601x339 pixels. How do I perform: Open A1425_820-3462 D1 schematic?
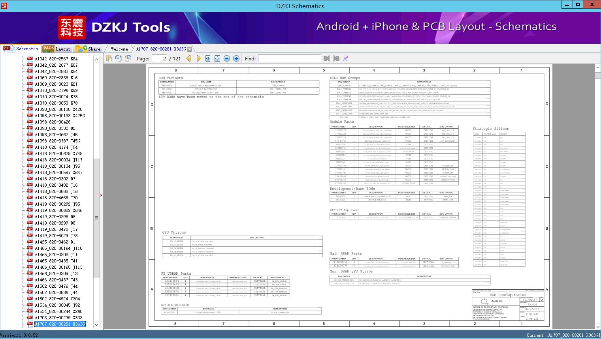pyautogui.click(x=55, y=242)
